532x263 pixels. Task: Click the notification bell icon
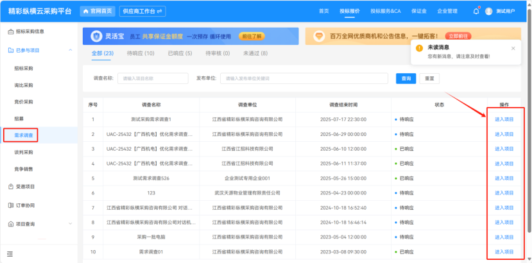tap(476, 11)
